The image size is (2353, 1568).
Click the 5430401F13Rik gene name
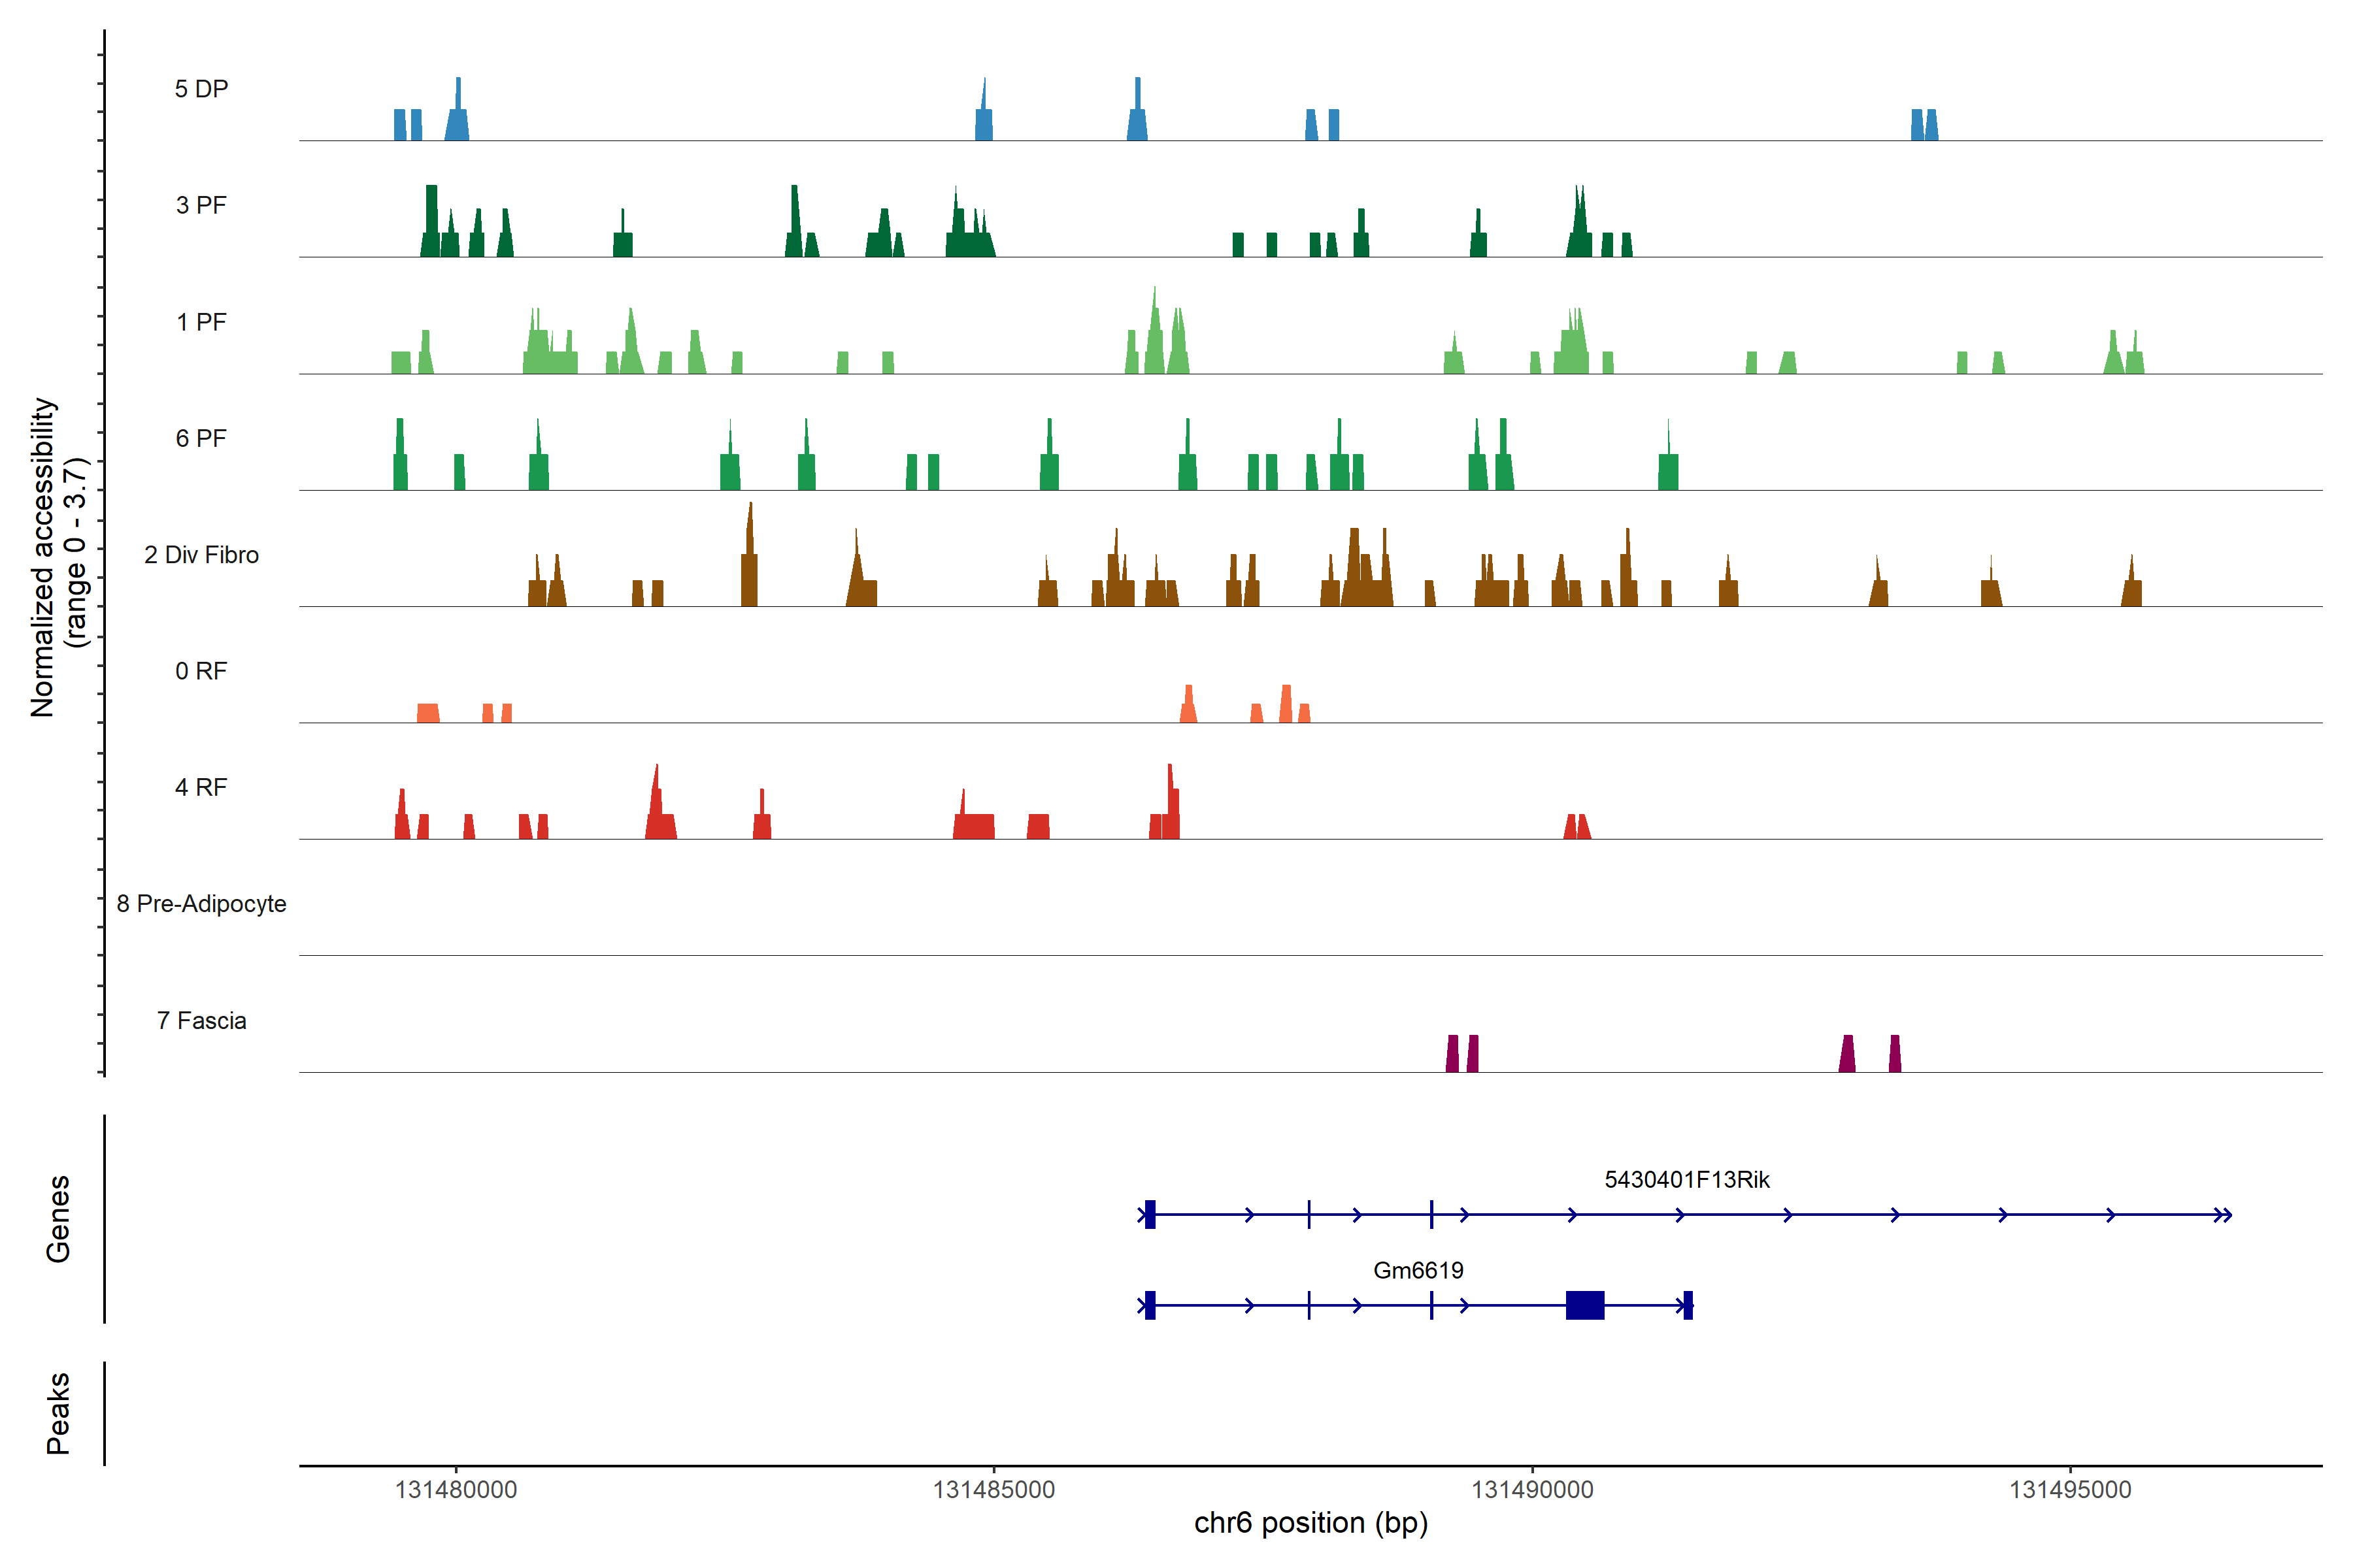(x=1687, y=1180)
